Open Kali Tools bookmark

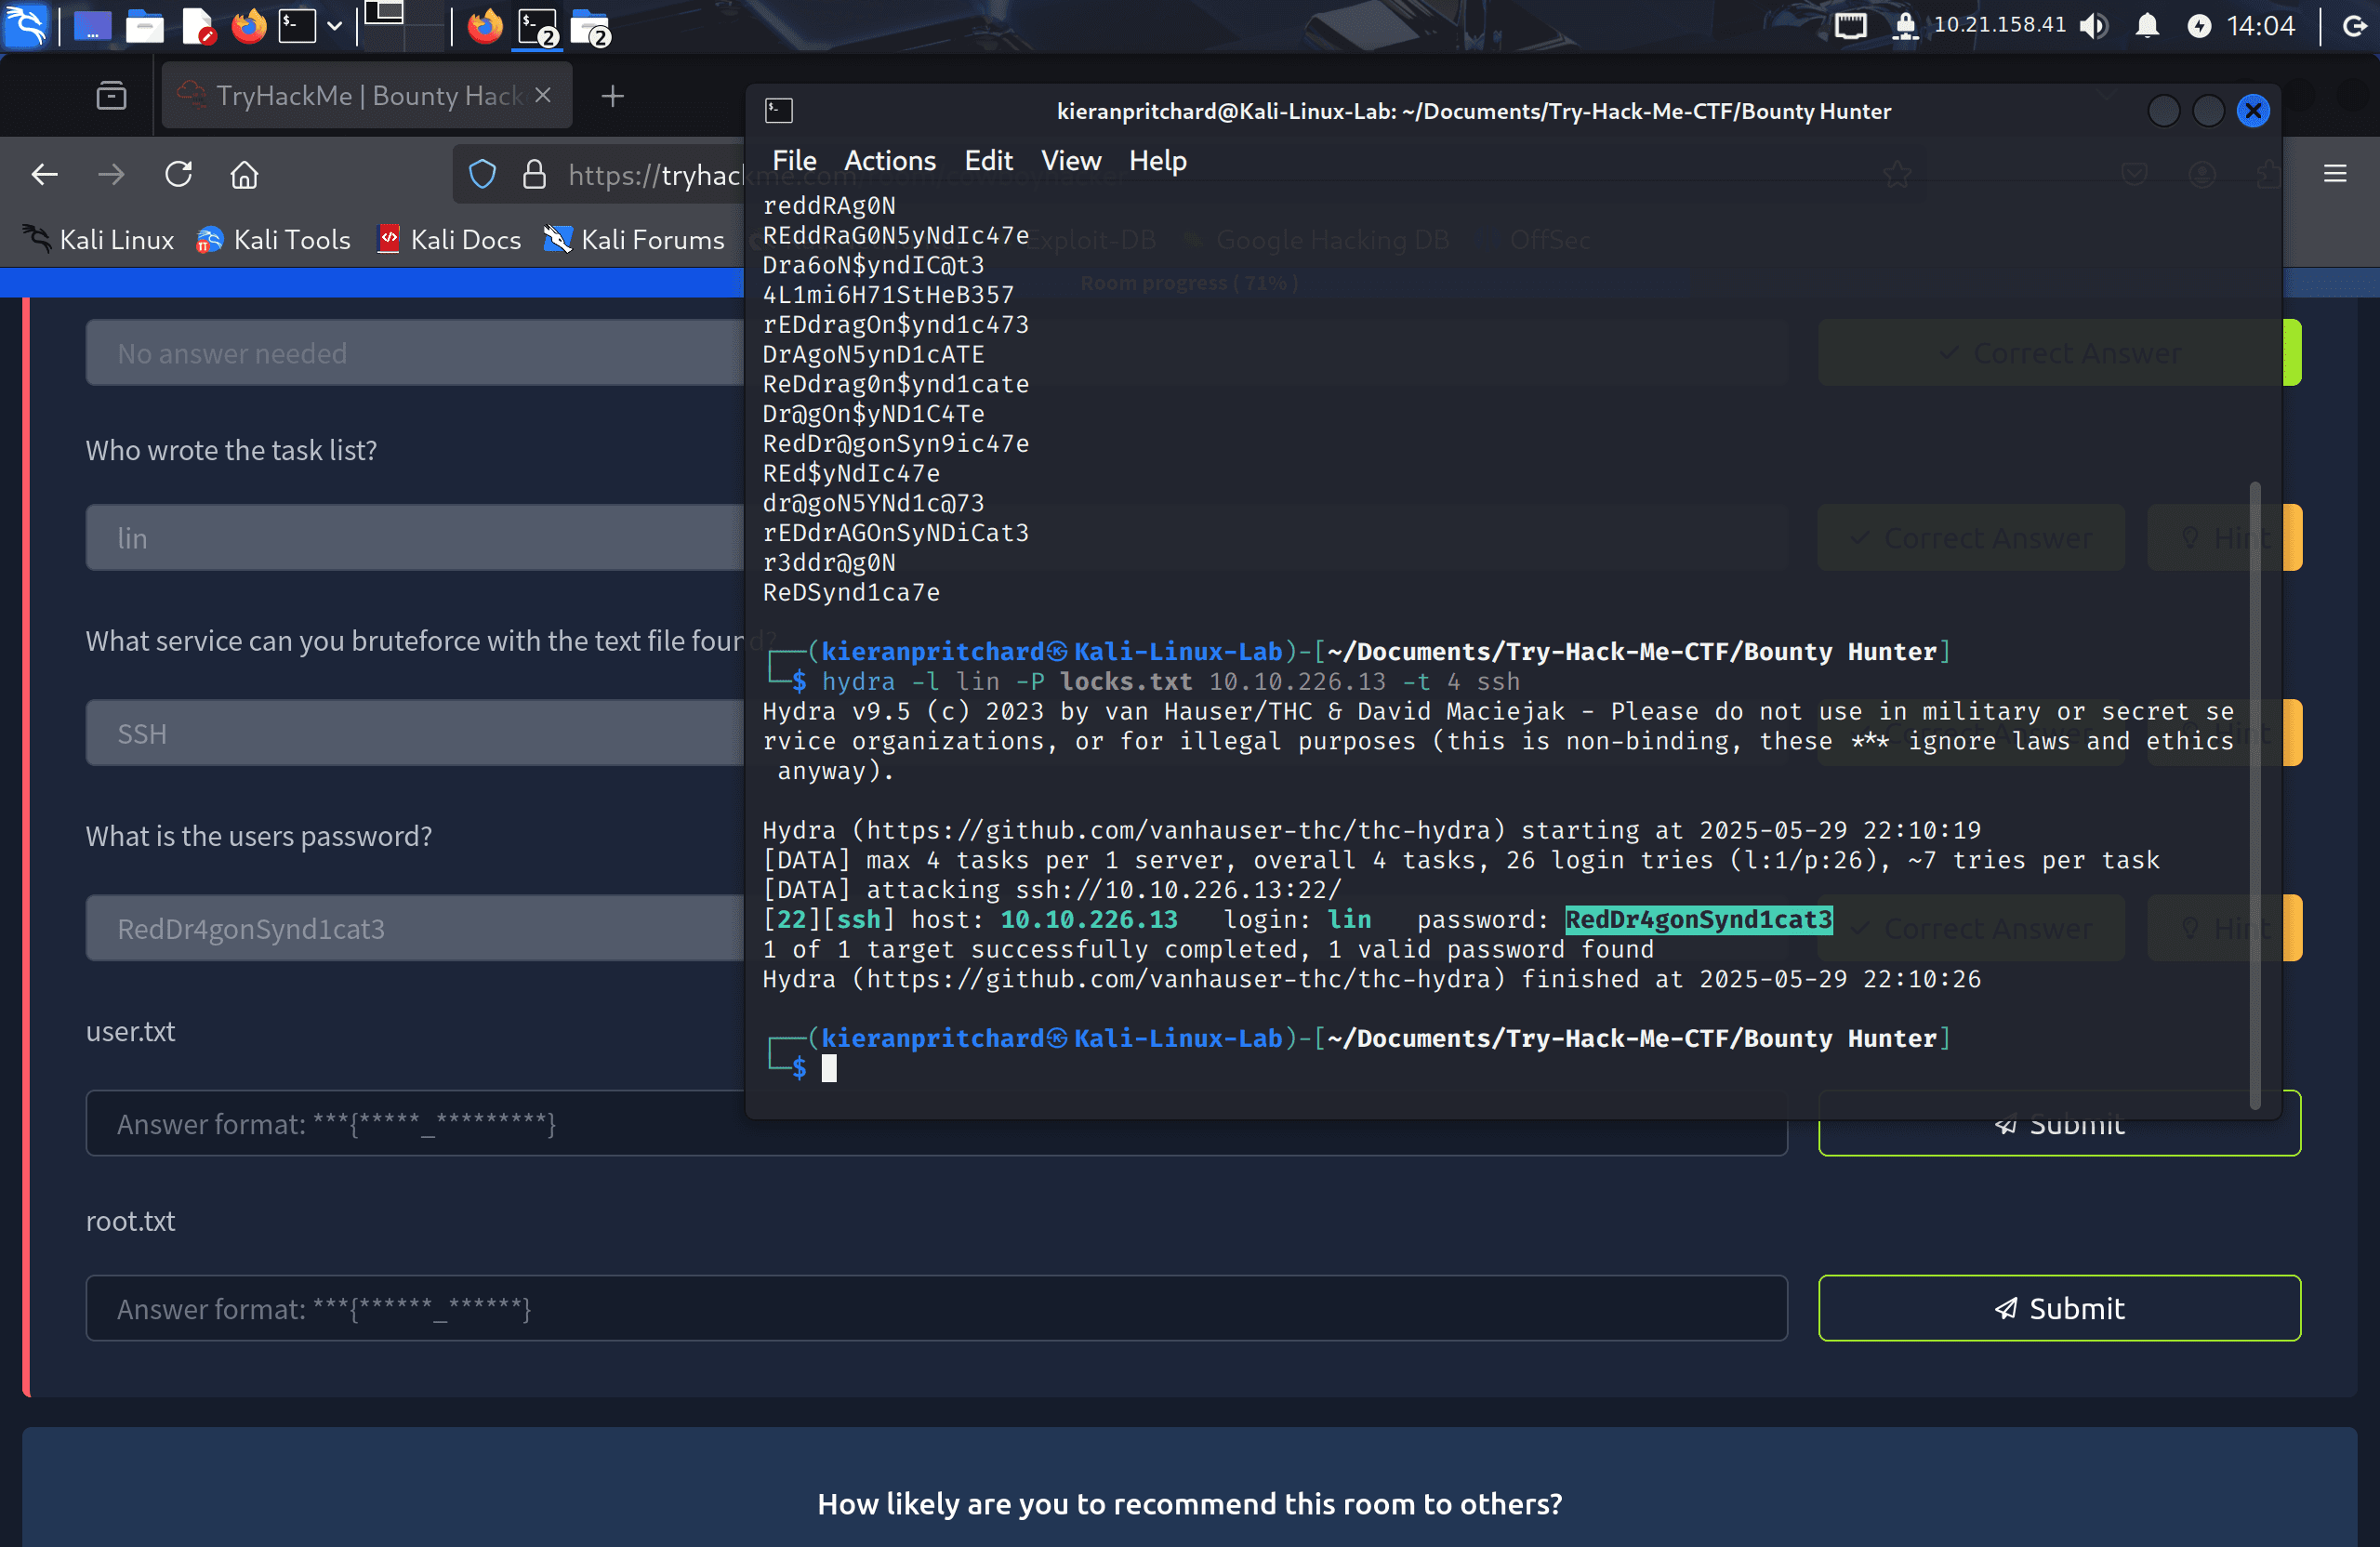click(274, 240)
